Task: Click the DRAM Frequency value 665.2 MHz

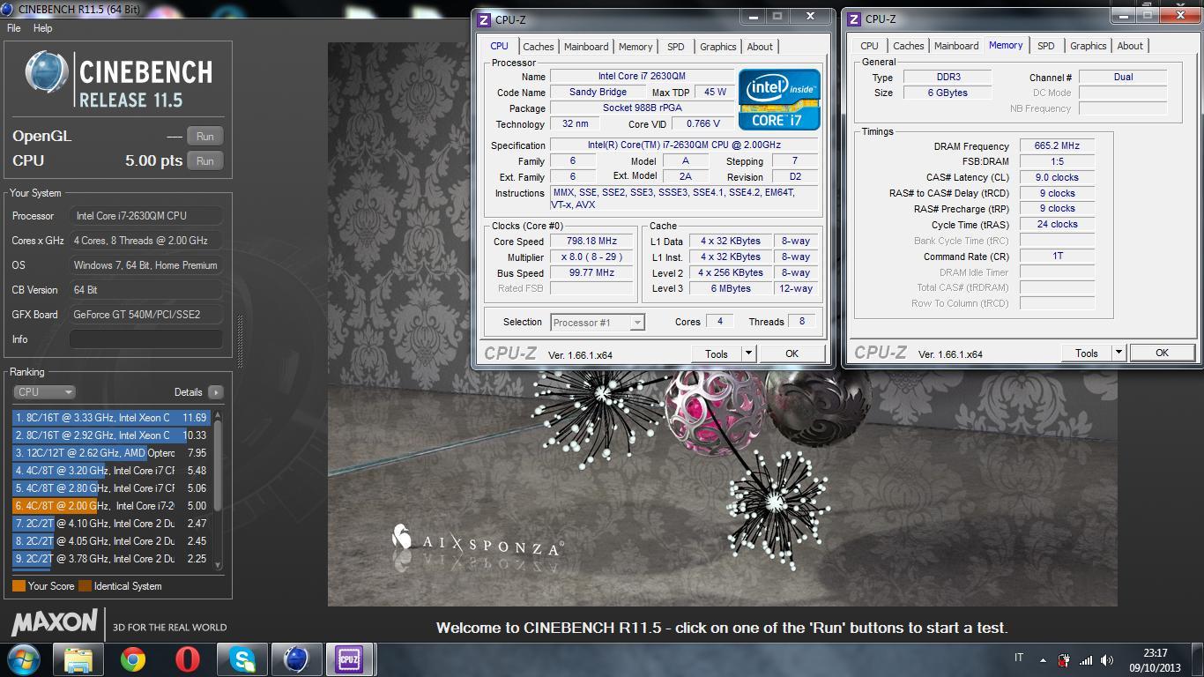Action: pyautogui.click(x=1058, y=145)
